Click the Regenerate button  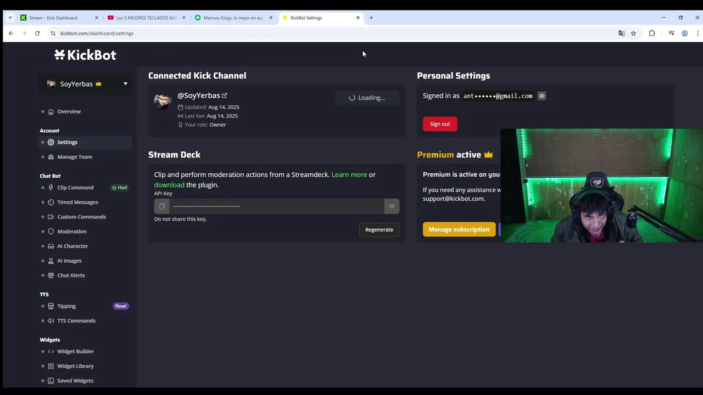379,230
